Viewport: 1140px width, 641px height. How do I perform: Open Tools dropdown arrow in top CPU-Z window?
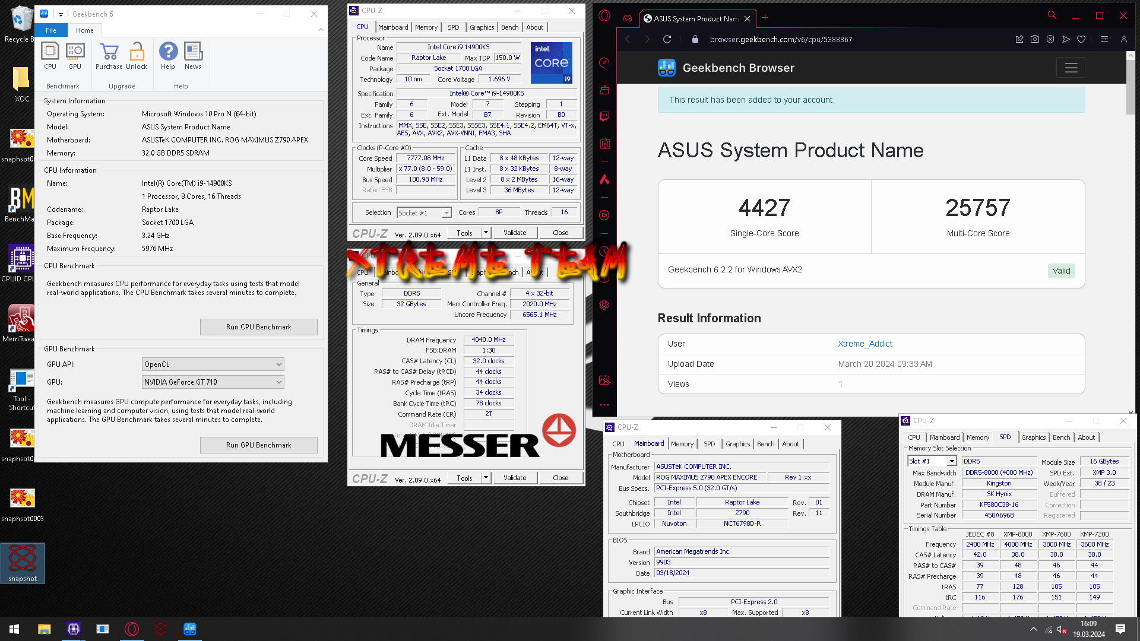pos(486,233)
